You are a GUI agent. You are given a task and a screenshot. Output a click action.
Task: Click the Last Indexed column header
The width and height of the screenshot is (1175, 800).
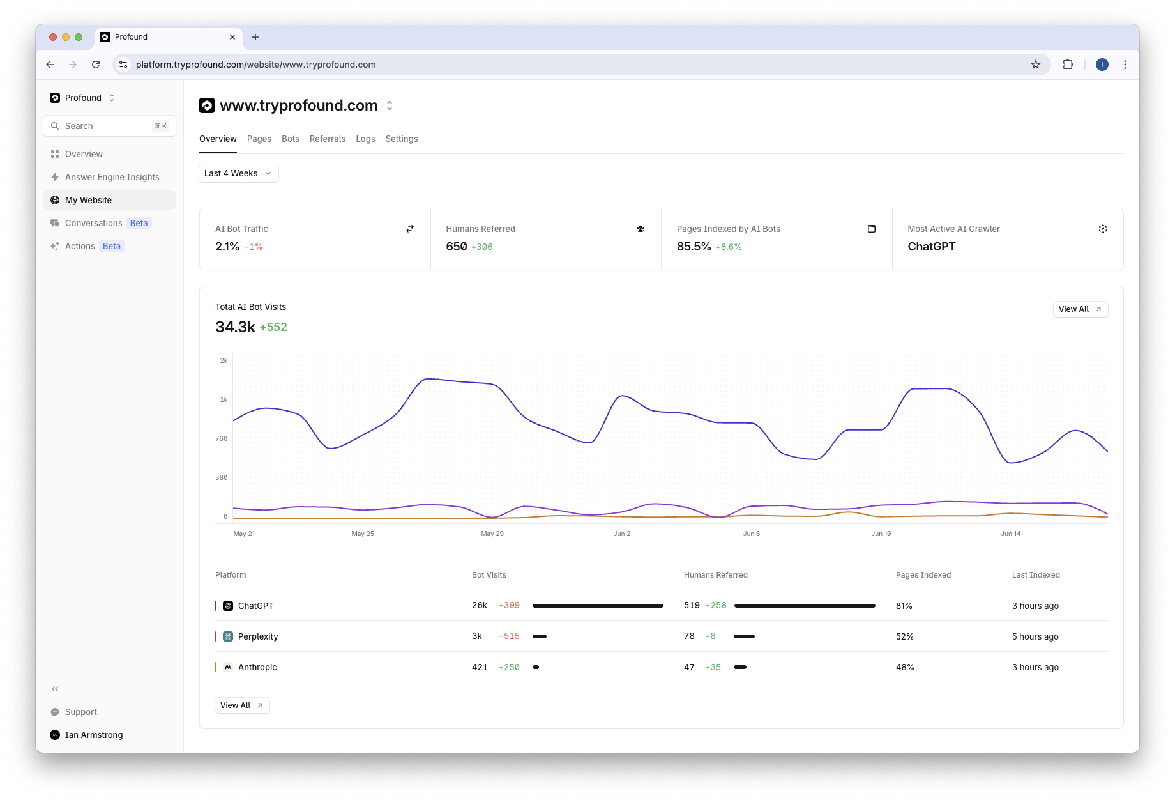click(x=1036, y=575)
